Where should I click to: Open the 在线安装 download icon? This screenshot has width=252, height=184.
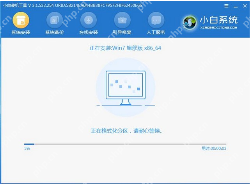pyautogui.click(x=89, y=20)
